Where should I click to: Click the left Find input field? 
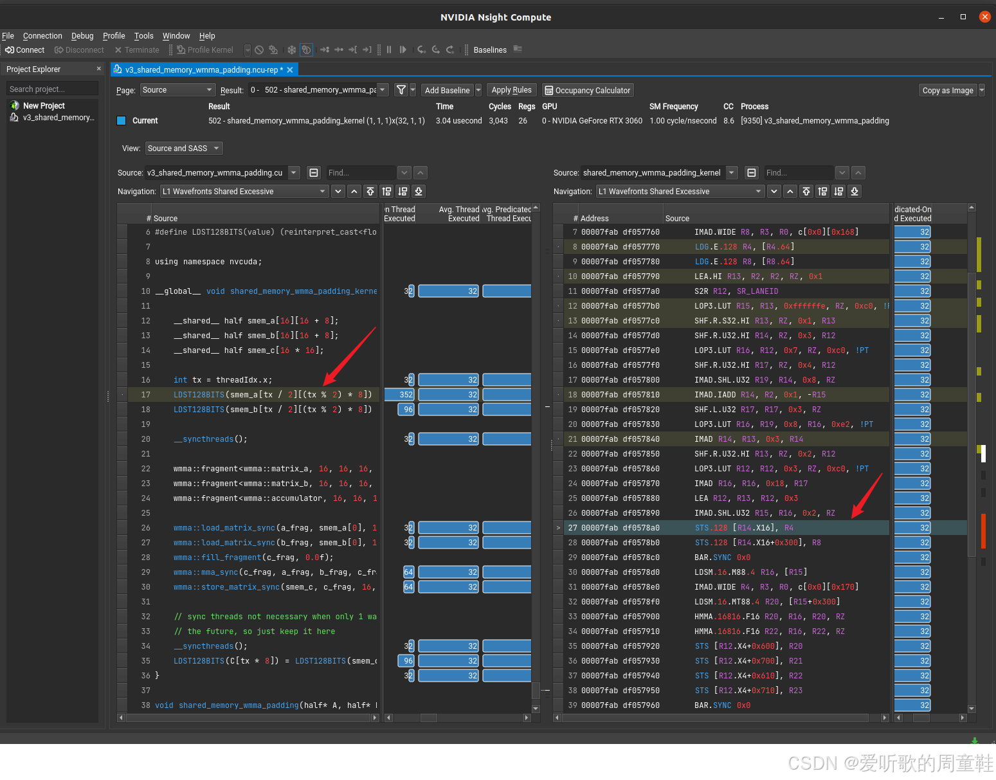click(361, 172)
